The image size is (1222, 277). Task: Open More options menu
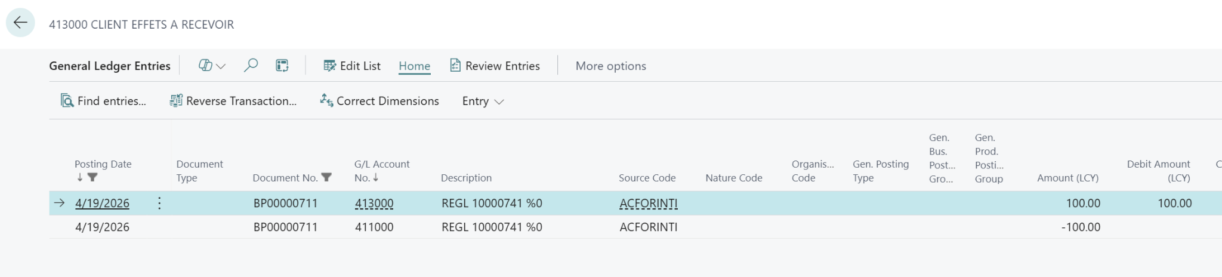tap(610, 66)
